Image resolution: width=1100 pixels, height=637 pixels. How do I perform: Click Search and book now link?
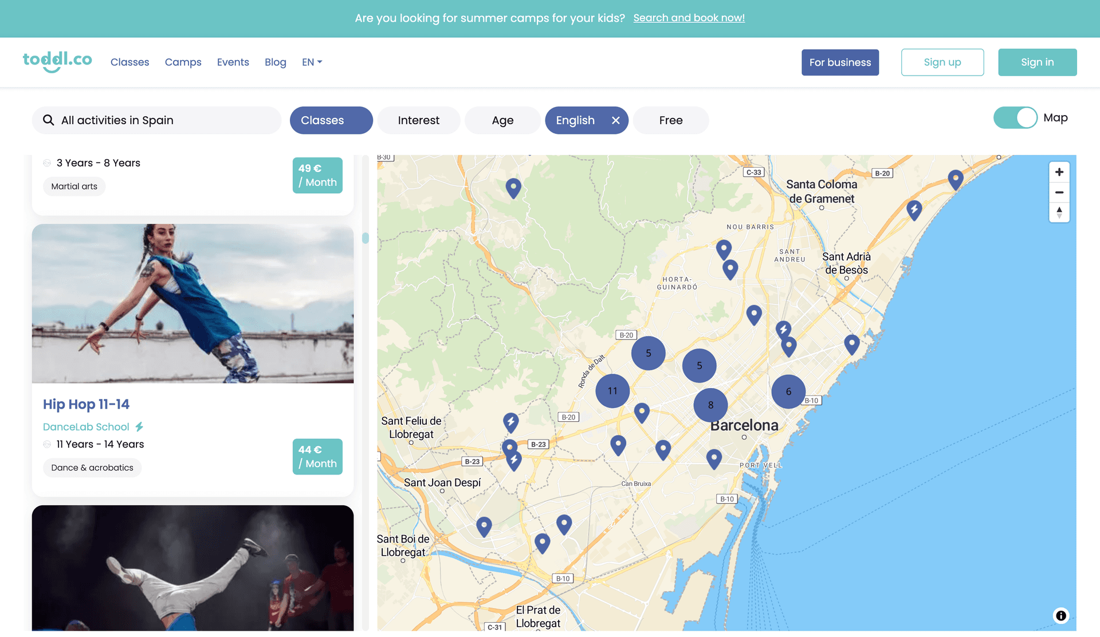pyautogui.click(x=689, y=17)
